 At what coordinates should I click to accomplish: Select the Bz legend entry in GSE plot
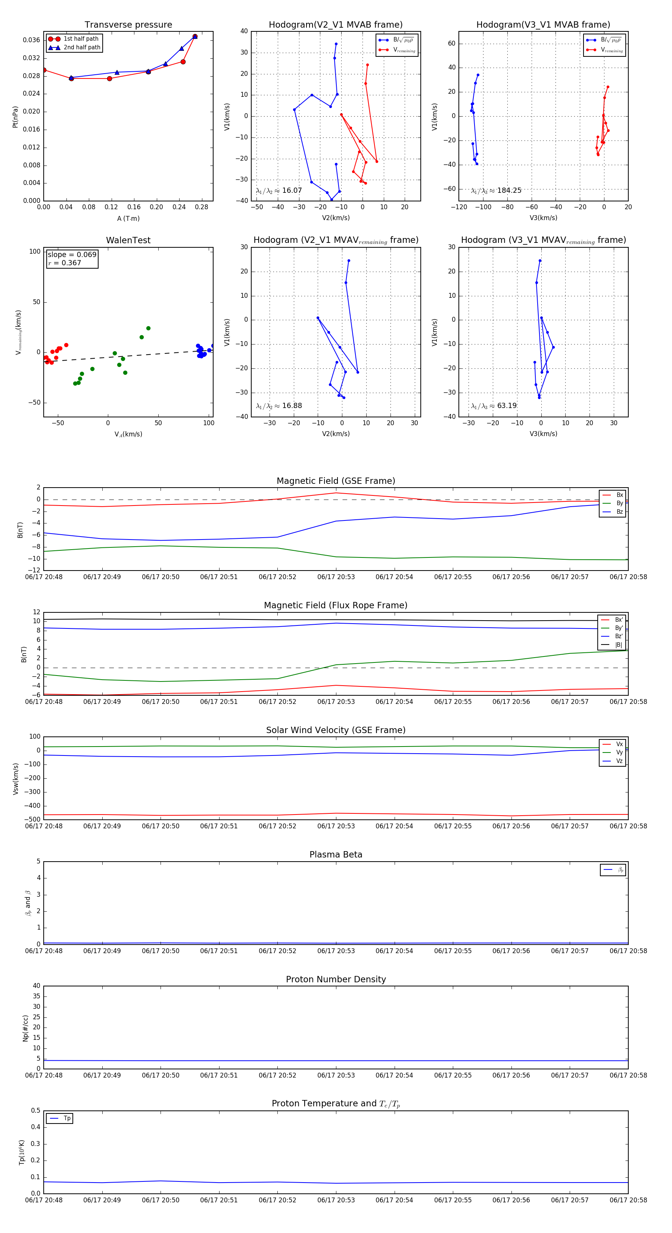(613, 512)
